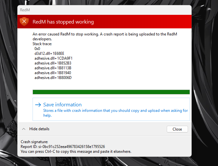The width and height of the screenshot is (218, 166).
Task: Click the red error shield icon
Action: (x=24, y=22)
